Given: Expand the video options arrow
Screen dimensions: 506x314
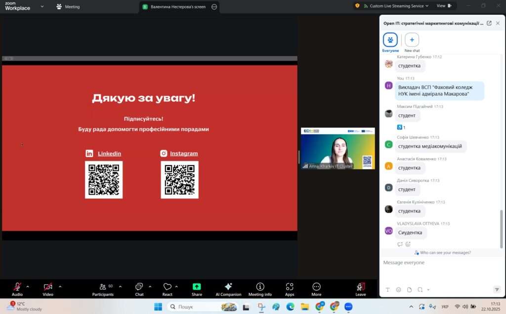Looking at the screenshot, I should tap(60, 286).
